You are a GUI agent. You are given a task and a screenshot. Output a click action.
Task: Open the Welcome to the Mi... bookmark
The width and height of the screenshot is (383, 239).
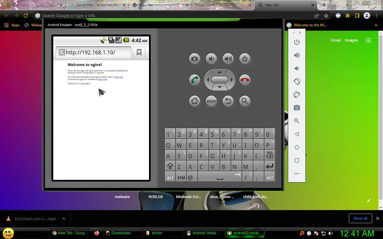click(307, 25)
